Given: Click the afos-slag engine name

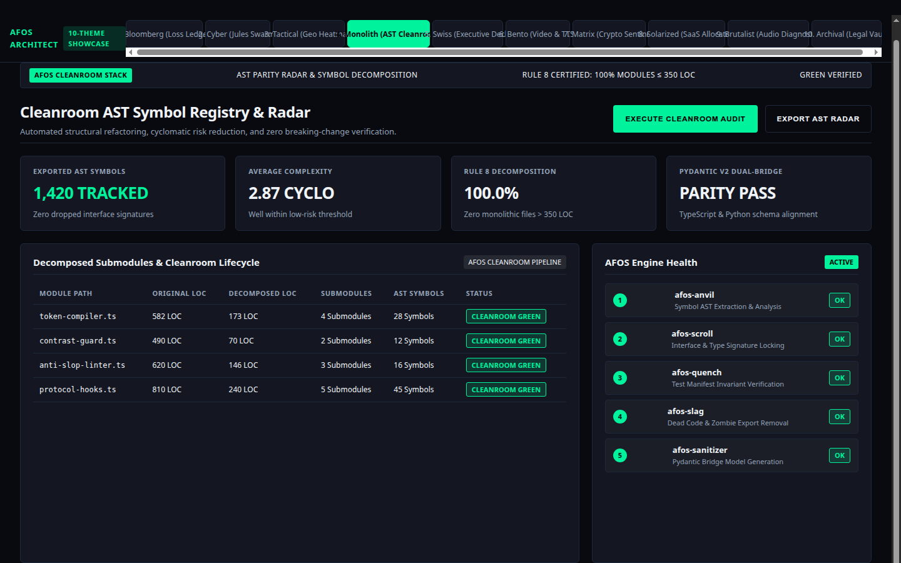Looking at the screenshot, I should click(x=686, y=412).
